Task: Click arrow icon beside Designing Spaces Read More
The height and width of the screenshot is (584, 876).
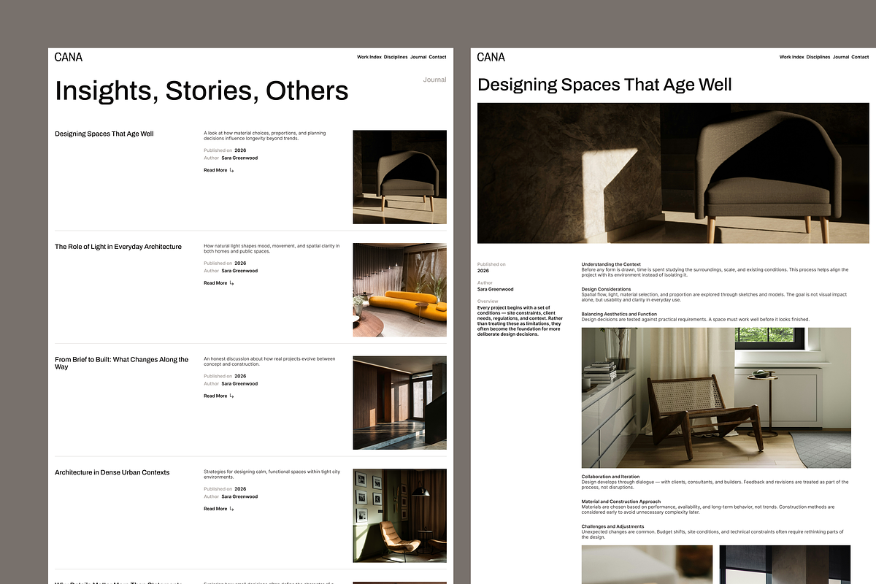Action: click(232, 170)
